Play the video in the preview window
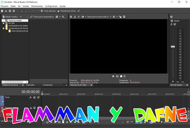Screen dimensions: 190x128 [x=113, y=76]
